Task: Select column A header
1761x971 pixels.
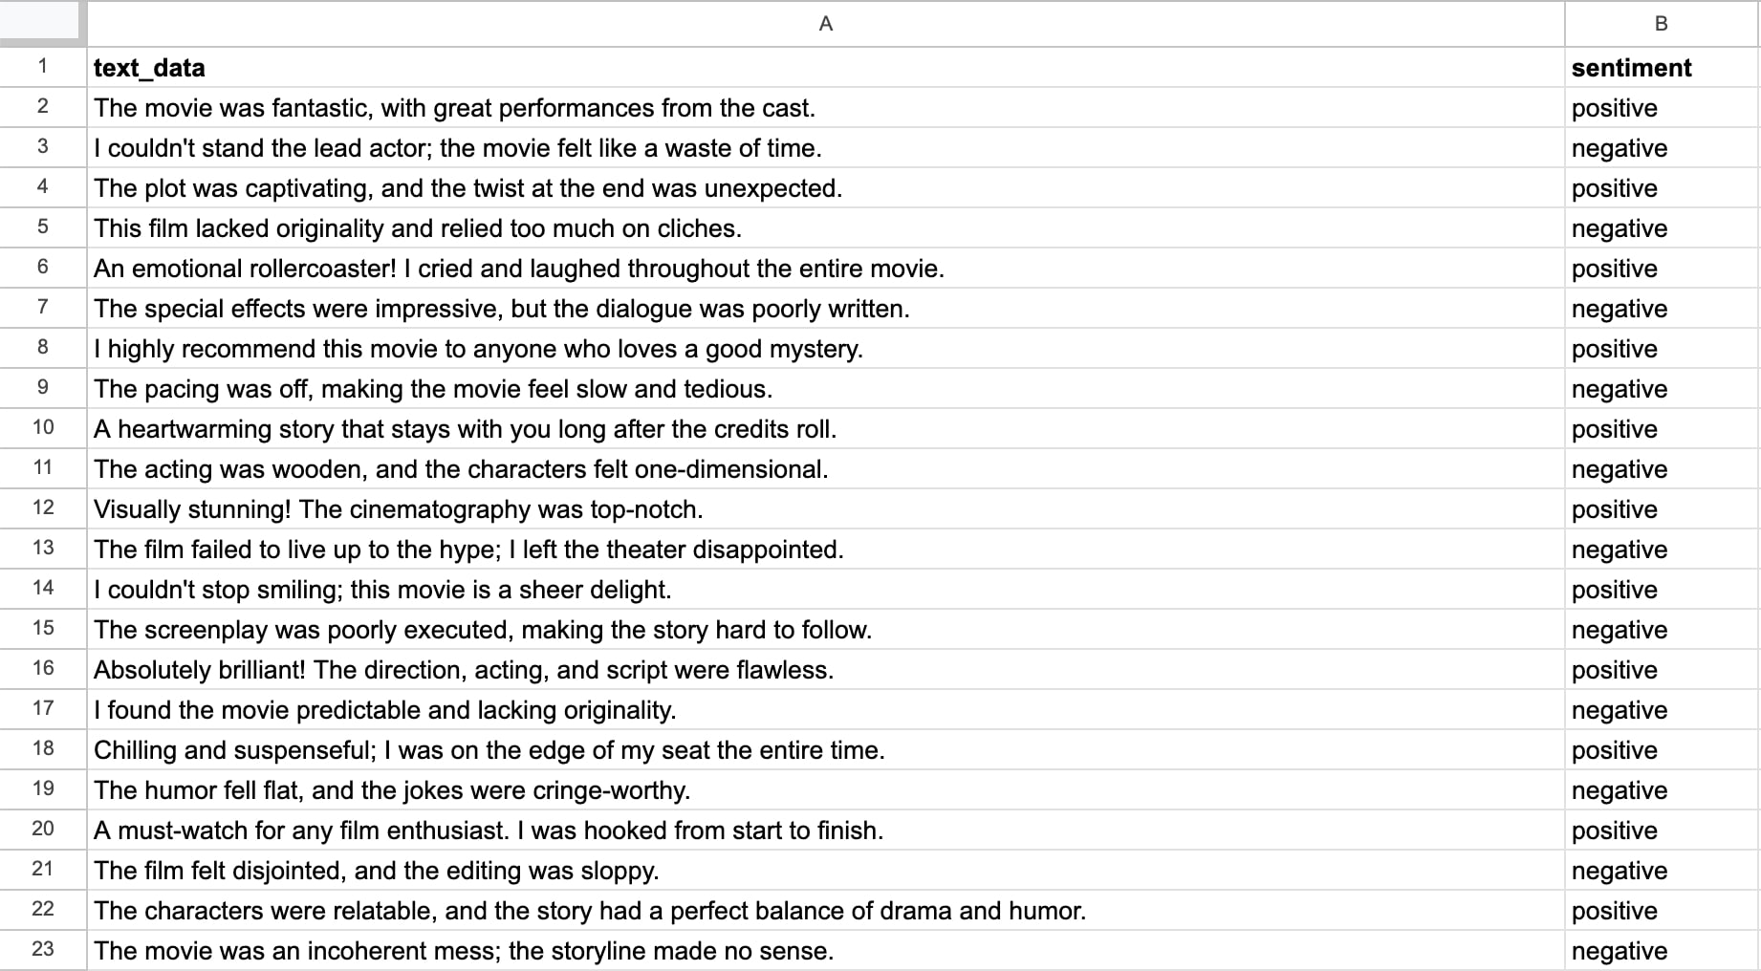Action: click(x=826, y=24)
